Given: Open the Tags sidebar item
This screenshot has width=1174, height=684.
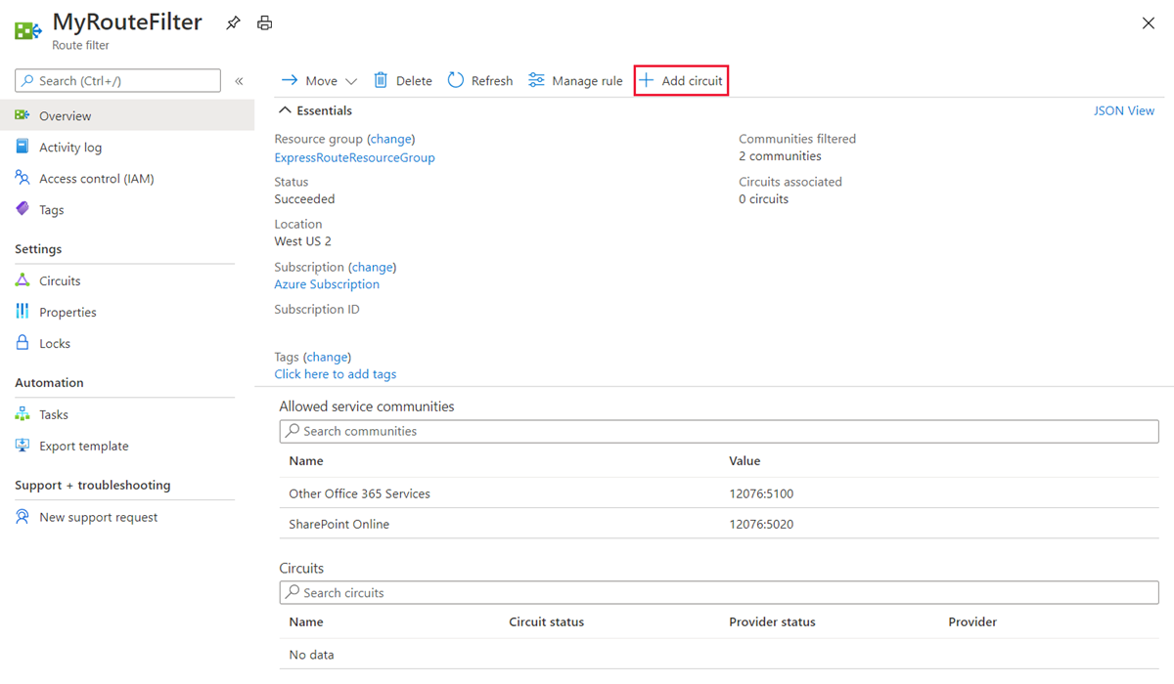Looking at the screenshot, I should click(51, 210).
